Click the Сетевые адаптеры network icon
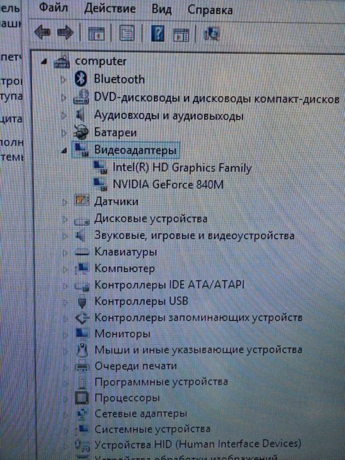The height and width of the screenshot is (460, 345). pyautogui.click(x=82, y=413)
